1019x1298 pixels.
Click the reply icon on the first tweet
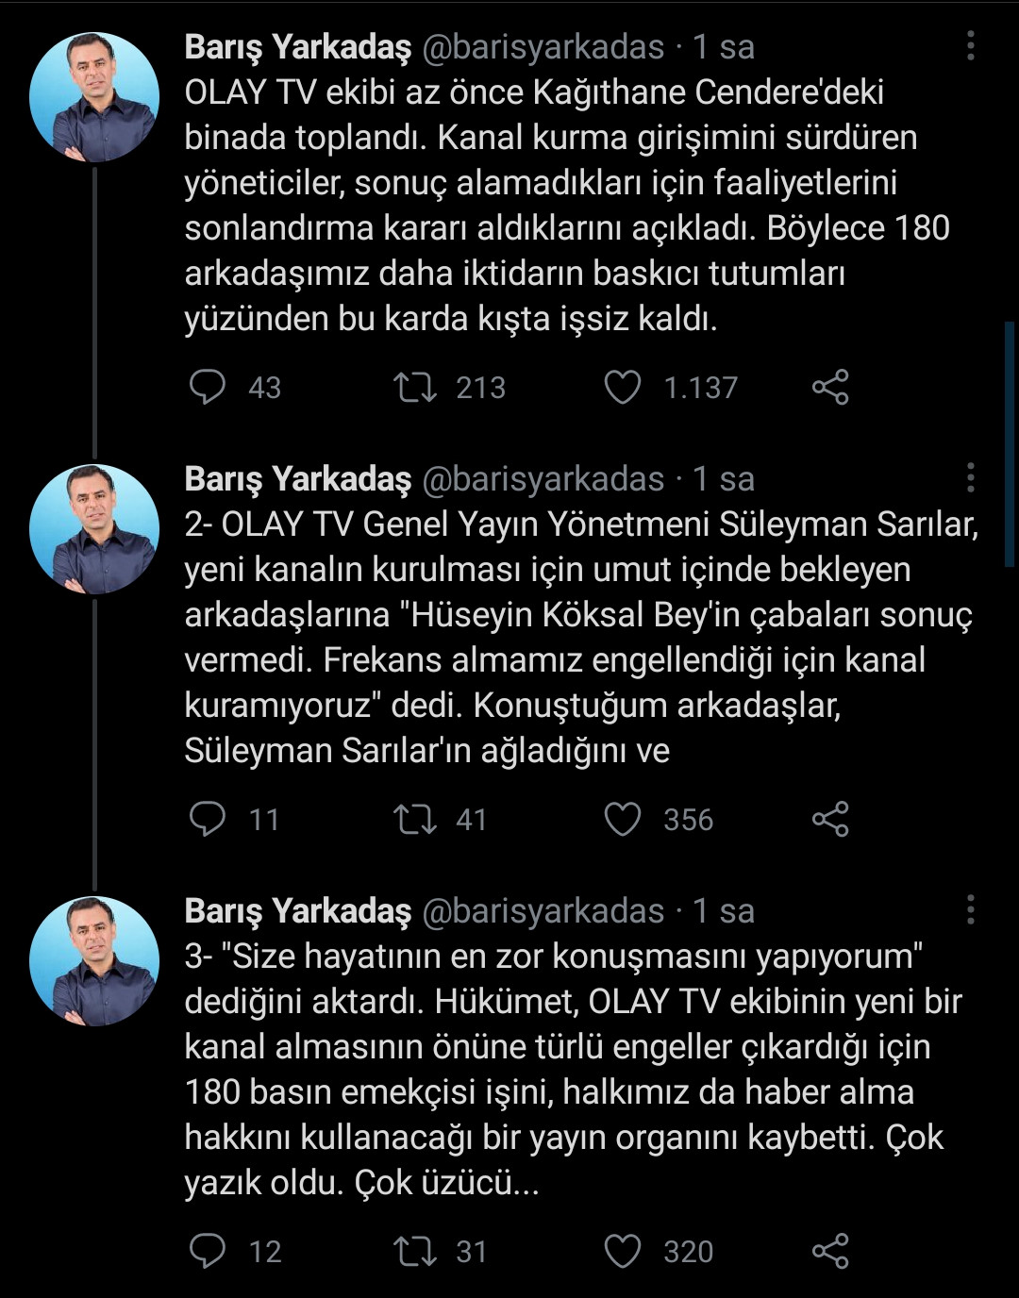[209, 387]
